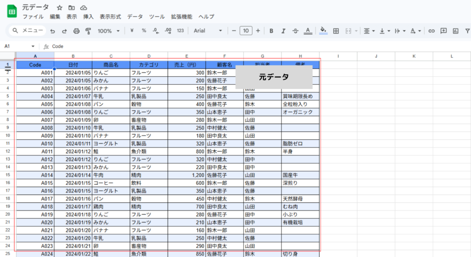The height and width of the screenshot is (257, 471).
Task: Select the paint format roller icon
Action: coord(88,31)
